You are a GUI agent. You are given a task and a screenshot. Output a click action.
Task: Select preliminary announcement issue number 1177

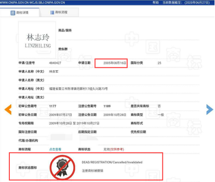click(x=53, y=106)
